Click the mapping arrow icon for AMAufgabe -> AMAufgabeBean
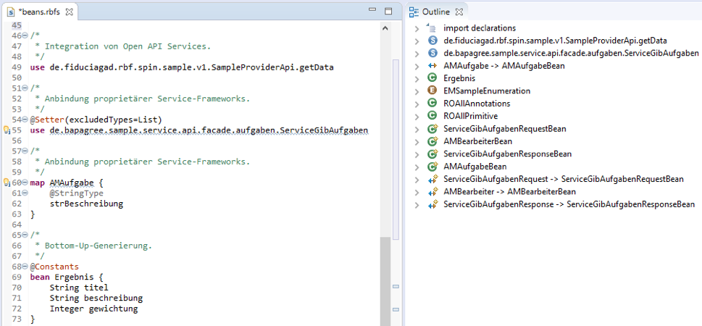The height and width of the screenshot is (326, 702). [x=433, y=66]
